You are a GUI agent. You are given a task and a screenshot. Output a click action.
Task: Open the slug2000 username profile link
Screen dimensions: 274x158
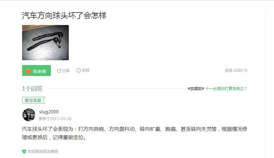click(49, 112)
